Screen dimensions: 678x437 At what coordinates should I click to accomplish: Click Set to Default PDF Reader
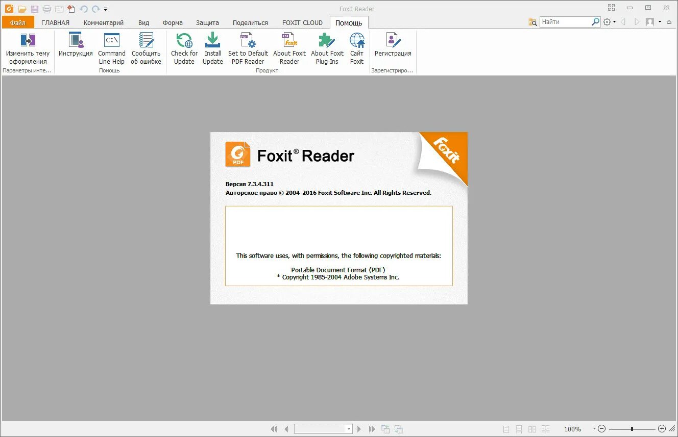click(248, 48)
